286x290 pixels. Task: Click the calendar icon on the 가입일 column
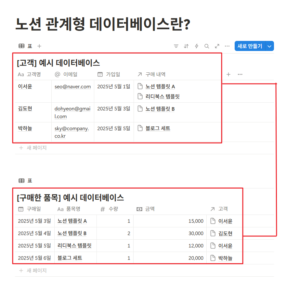100,74
